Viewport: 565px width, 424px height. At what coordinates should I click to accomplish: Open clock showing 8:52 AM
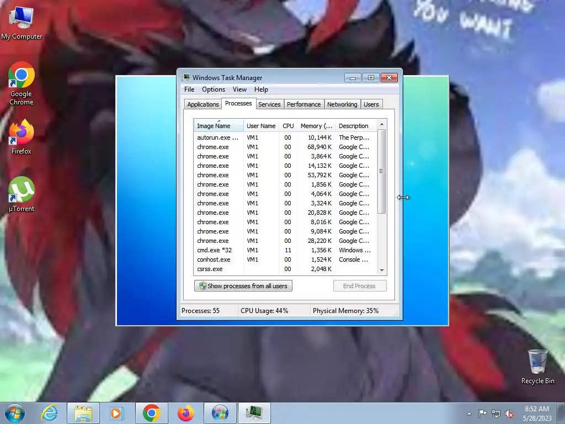tap(537, 414)
